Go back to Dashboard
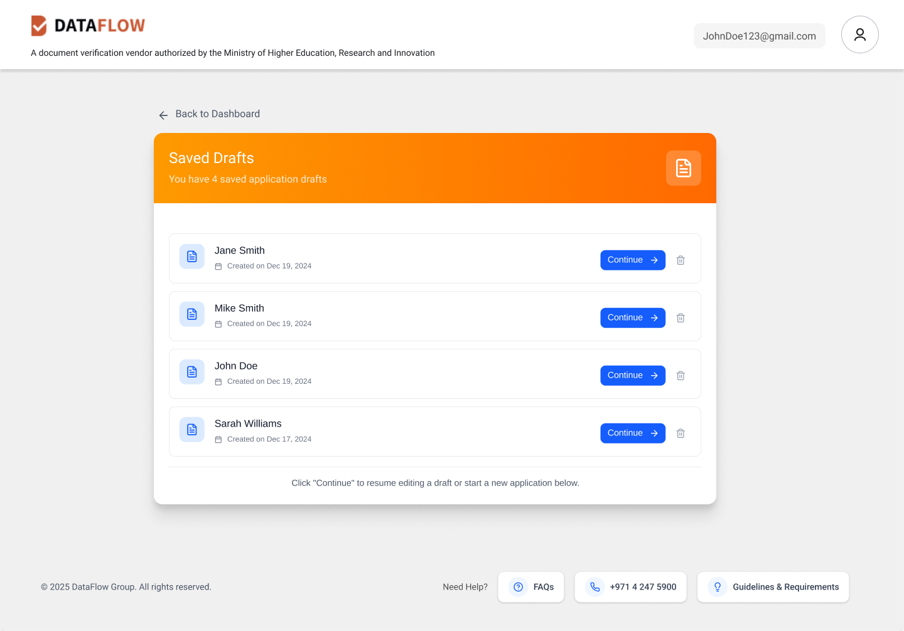The height and width of the screenshot is (631, 904). pyautogui.click(x=209, y=114)
